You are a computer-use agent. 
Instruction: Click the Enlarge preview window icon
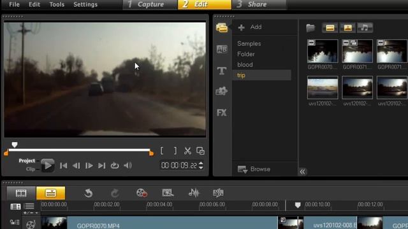tap(200, 151)
